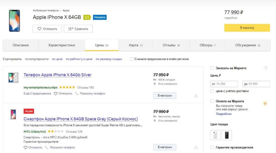Open the Space Gray offer thumbnail image
Image resolution: width=276 pixels, height=153 pixels.
pos(13,114)
